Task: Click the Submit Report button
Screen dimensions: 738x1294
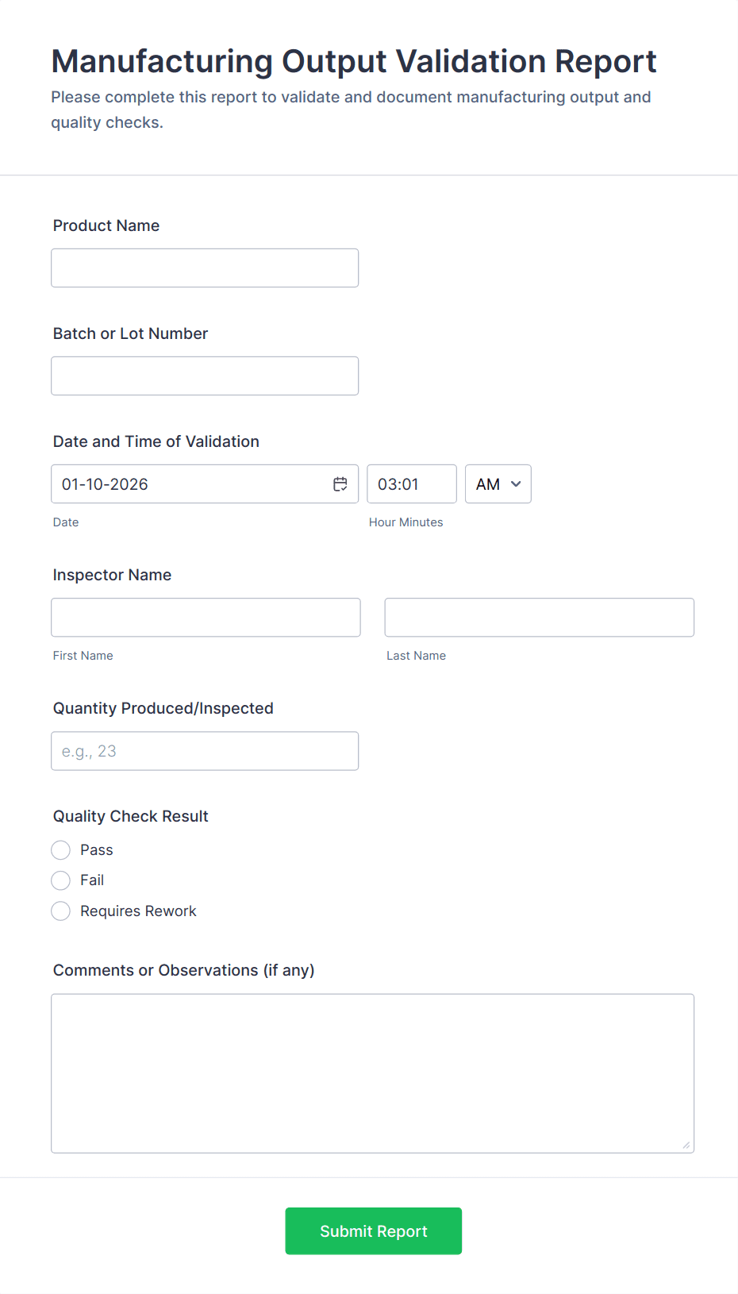Action: pyautogui.click(x=373, y=1230)
